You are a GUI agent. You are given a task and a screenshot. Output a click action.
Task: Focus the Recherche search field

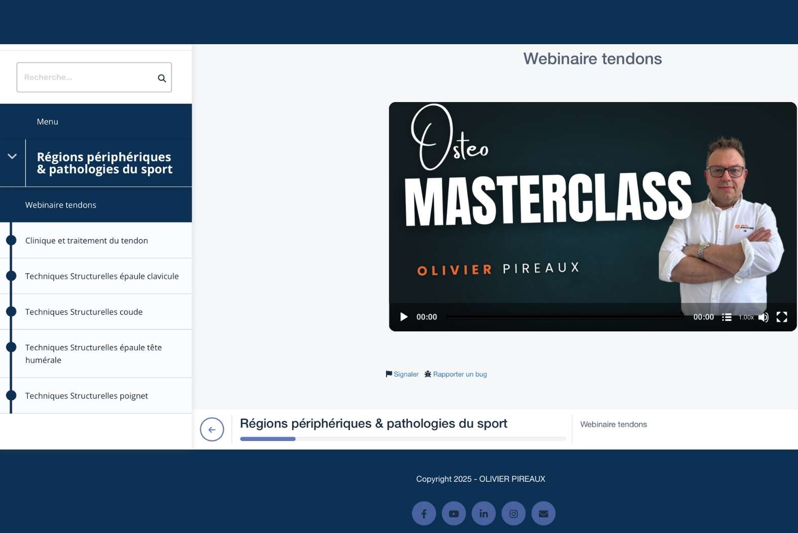[86, 78]
